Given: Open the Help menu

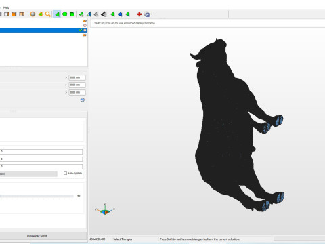Looking at the screenshot, I should click(6, 7).
